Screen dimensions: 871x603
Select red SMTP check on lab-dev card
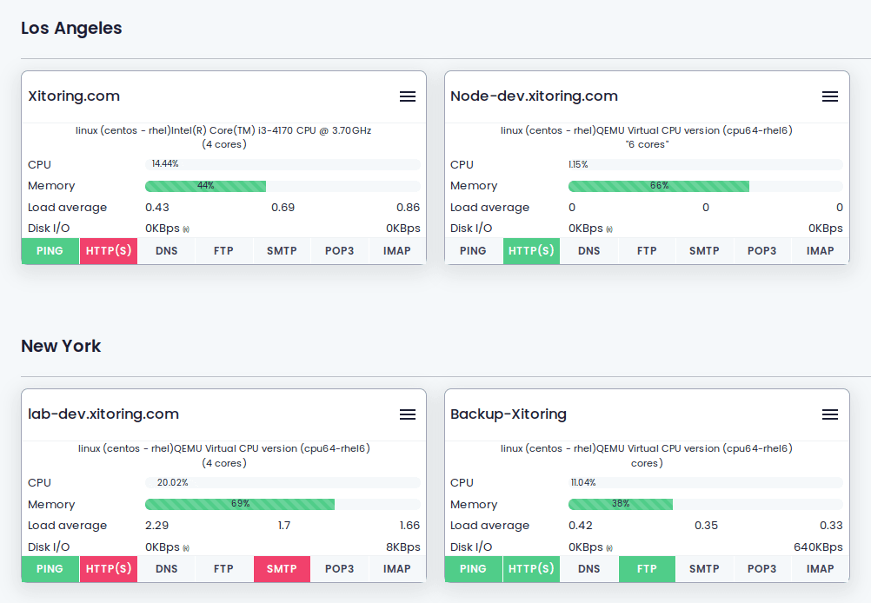coord(282,569)
